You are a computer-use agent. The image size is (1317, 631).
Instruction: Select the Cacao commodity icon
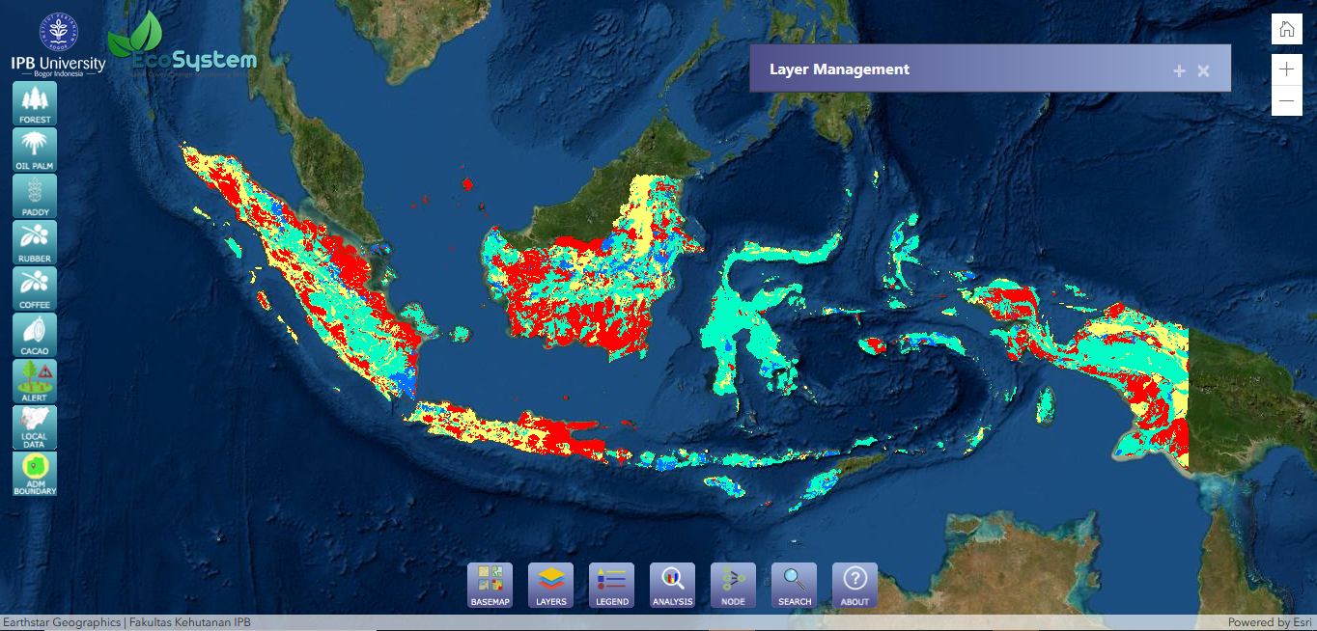coord(34,335)
